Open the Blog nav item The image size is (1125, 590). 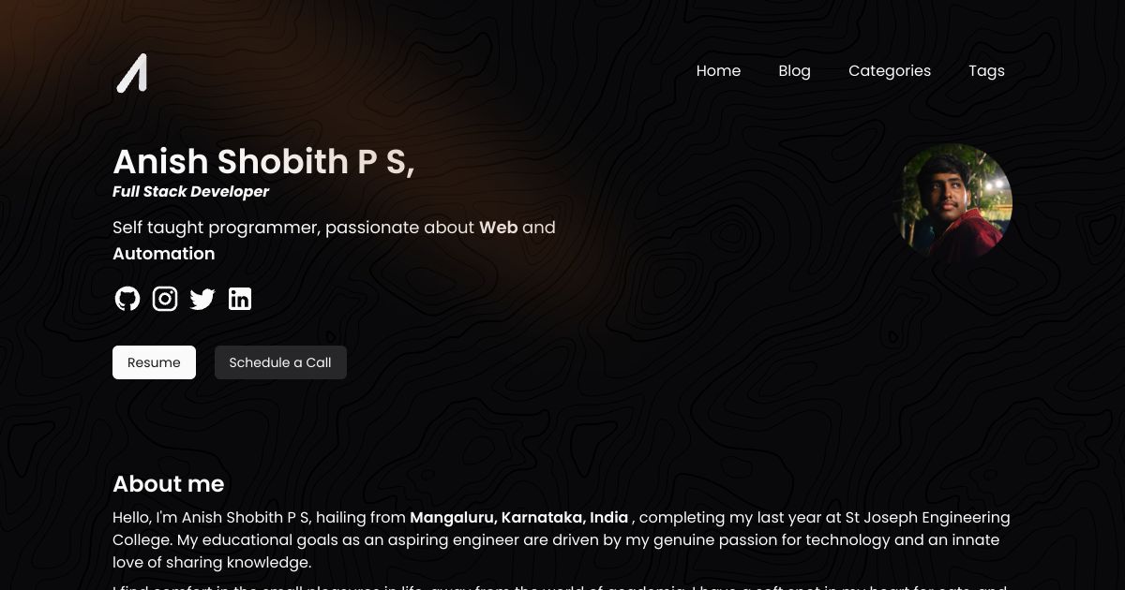coord(794,71)
